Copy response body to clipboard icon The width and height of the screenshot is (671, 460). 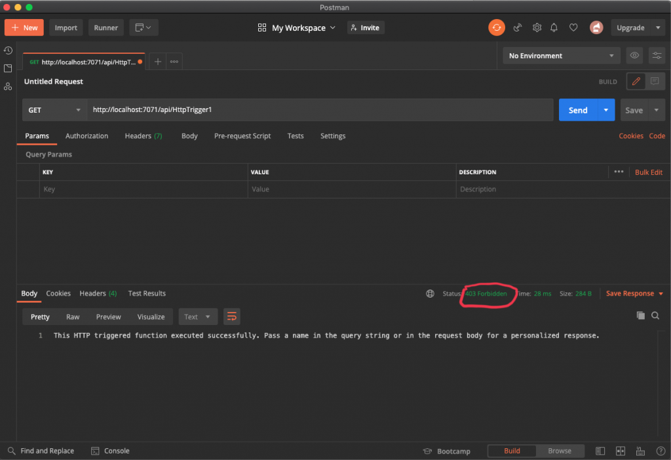pos(641,316)
